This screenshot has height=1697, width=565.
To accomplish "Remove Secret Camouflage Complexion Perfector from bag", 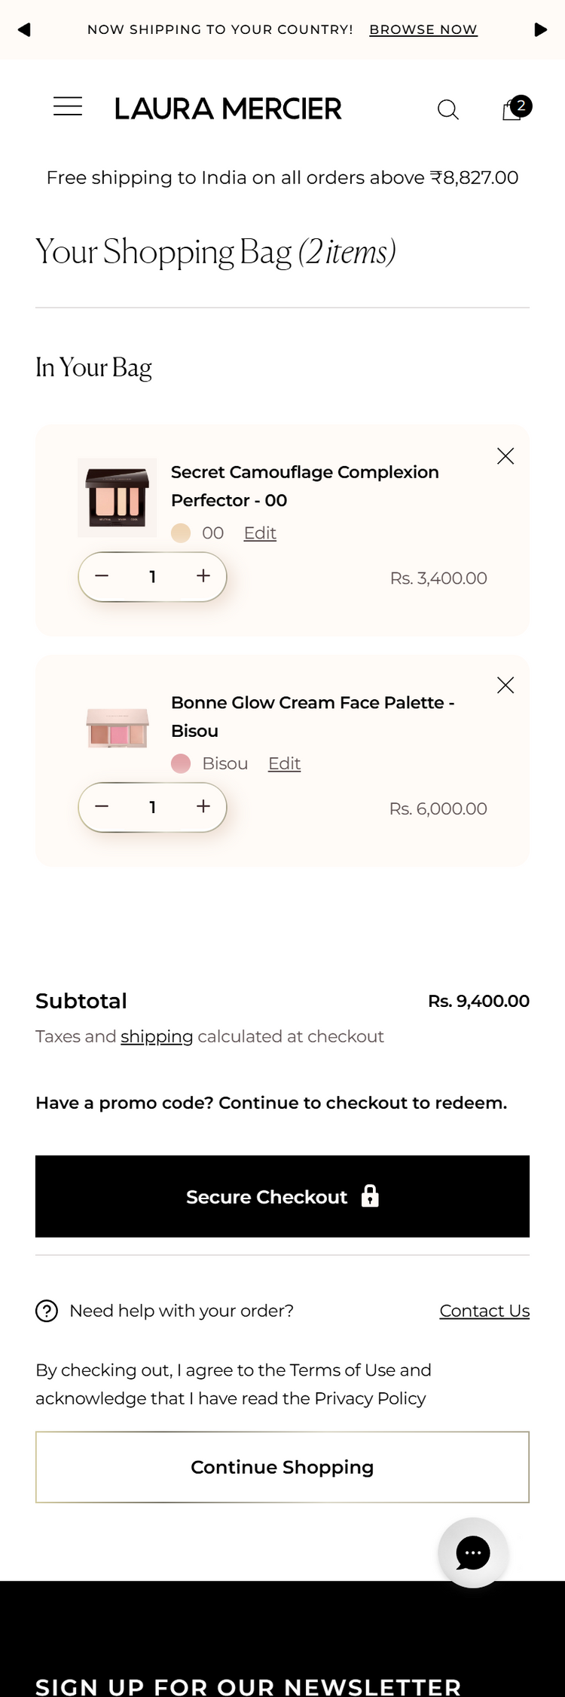I will point(505,456).
